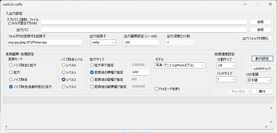Choose the 拡大 only conversion mode
Viewport: 277px width, 133px height.
click(11, 72)
